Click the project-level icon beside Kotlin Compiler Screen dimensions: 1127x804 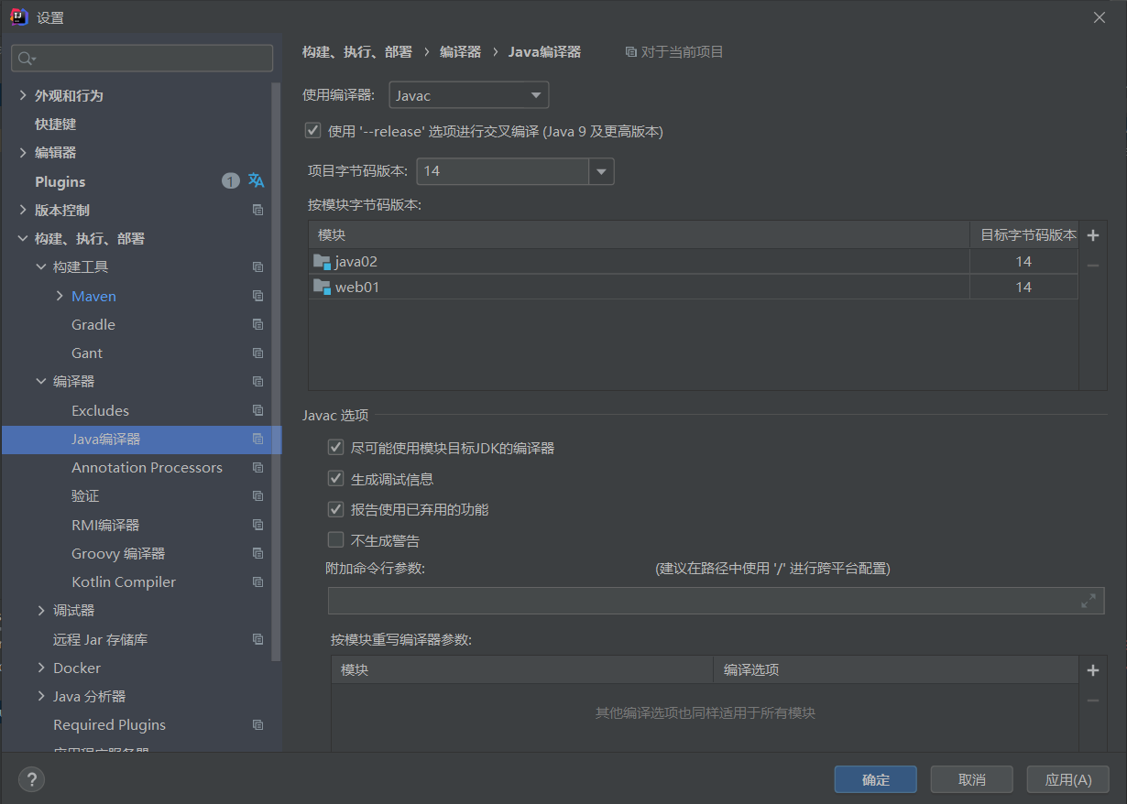point(257,581)
